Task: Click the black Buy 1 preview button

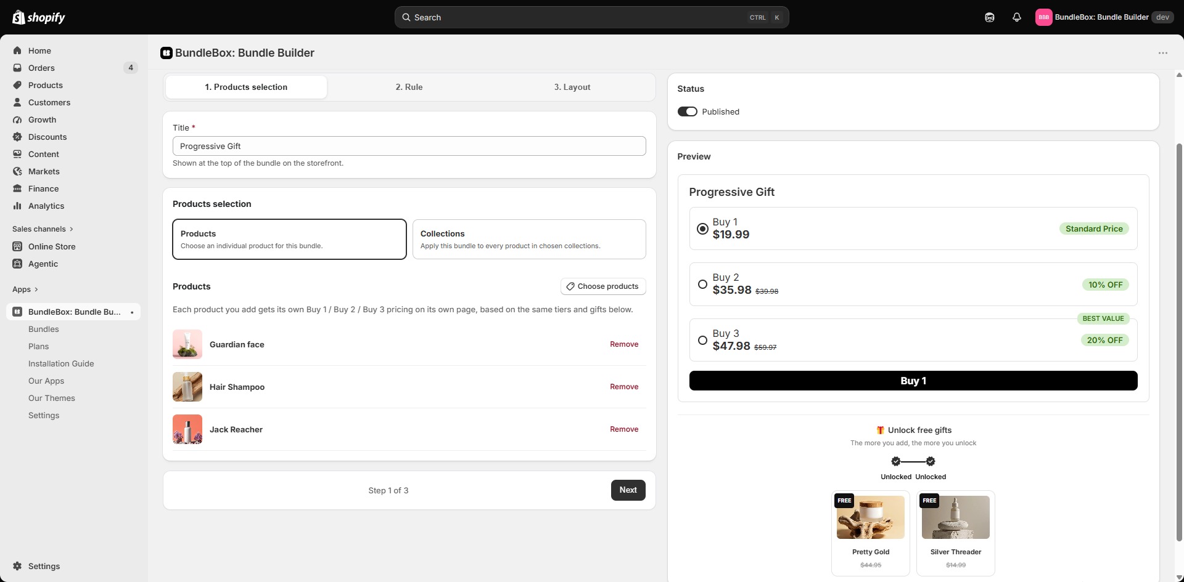Action: coord(913,381)
